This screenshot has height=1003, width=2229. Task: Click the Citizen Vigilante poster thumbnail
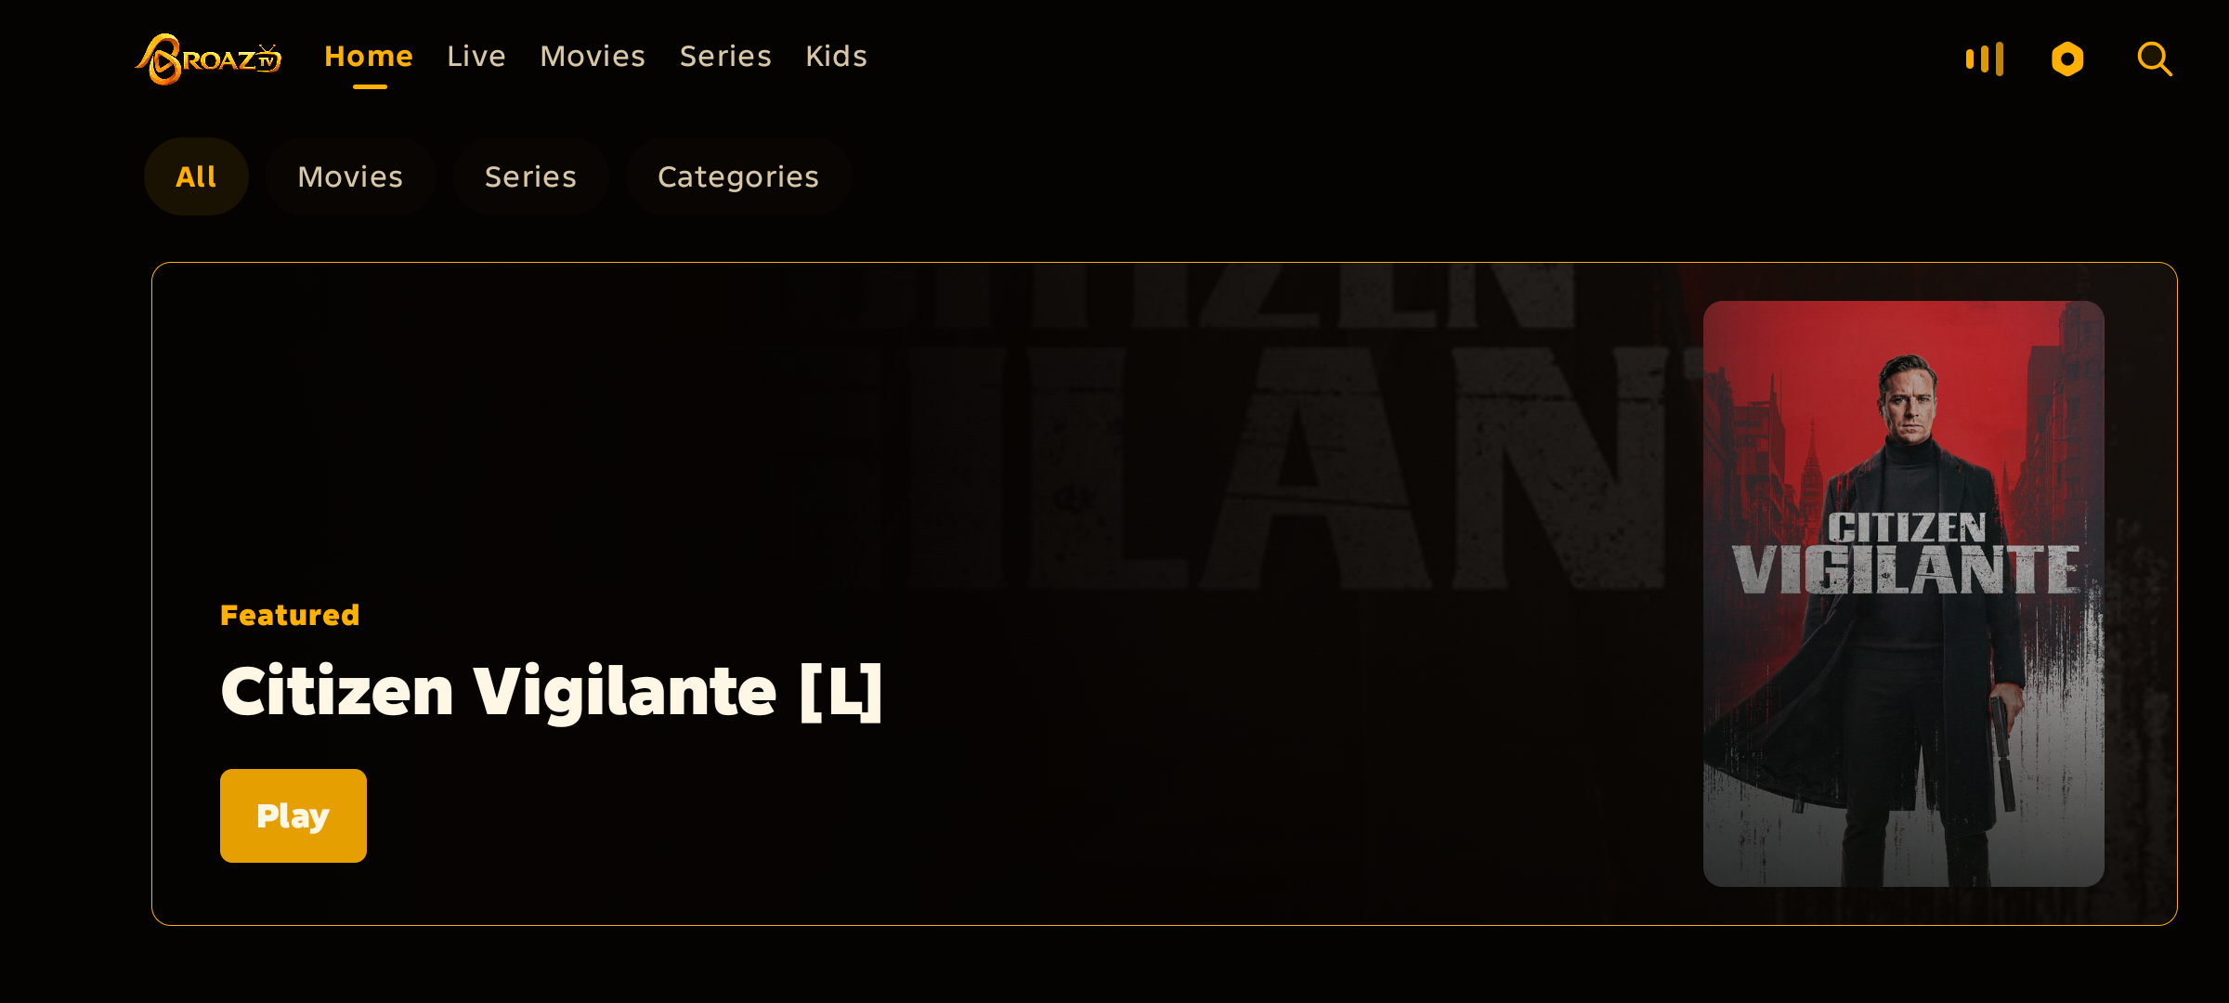tap(1904, 593)
